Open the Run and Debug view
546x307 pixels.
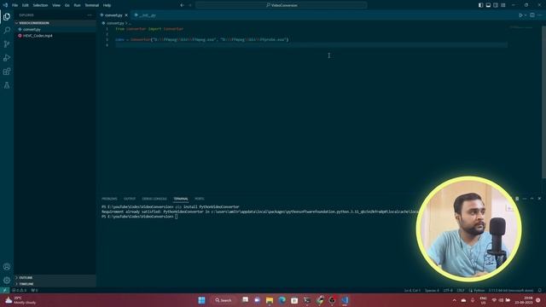tap(7, 58)
